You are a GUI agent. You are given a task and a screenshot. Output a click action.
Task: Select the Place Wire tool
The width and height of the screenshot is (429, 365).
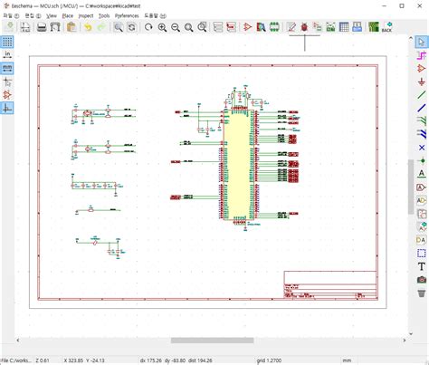[x=422, y=95]
